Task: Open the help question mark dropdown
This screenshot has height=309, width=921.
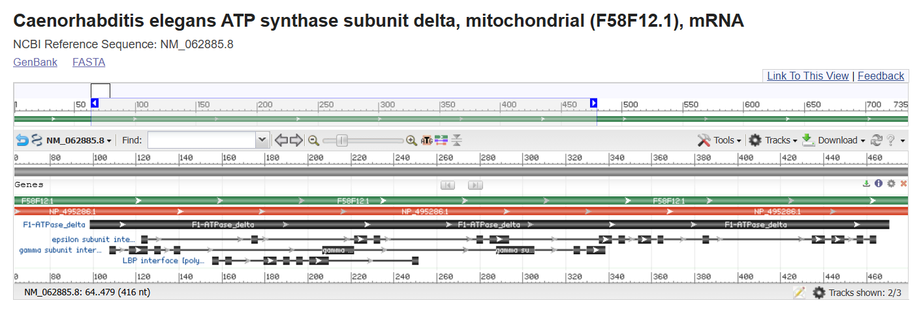Action: 896,140
